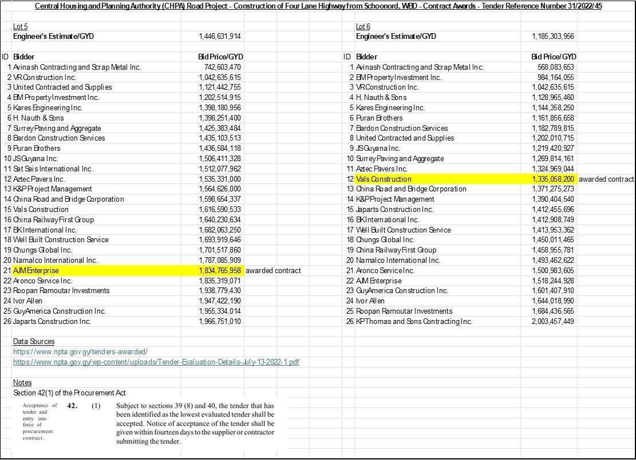Select Lot 5 bidder Sat Sais International Inc.

(53, 169)
